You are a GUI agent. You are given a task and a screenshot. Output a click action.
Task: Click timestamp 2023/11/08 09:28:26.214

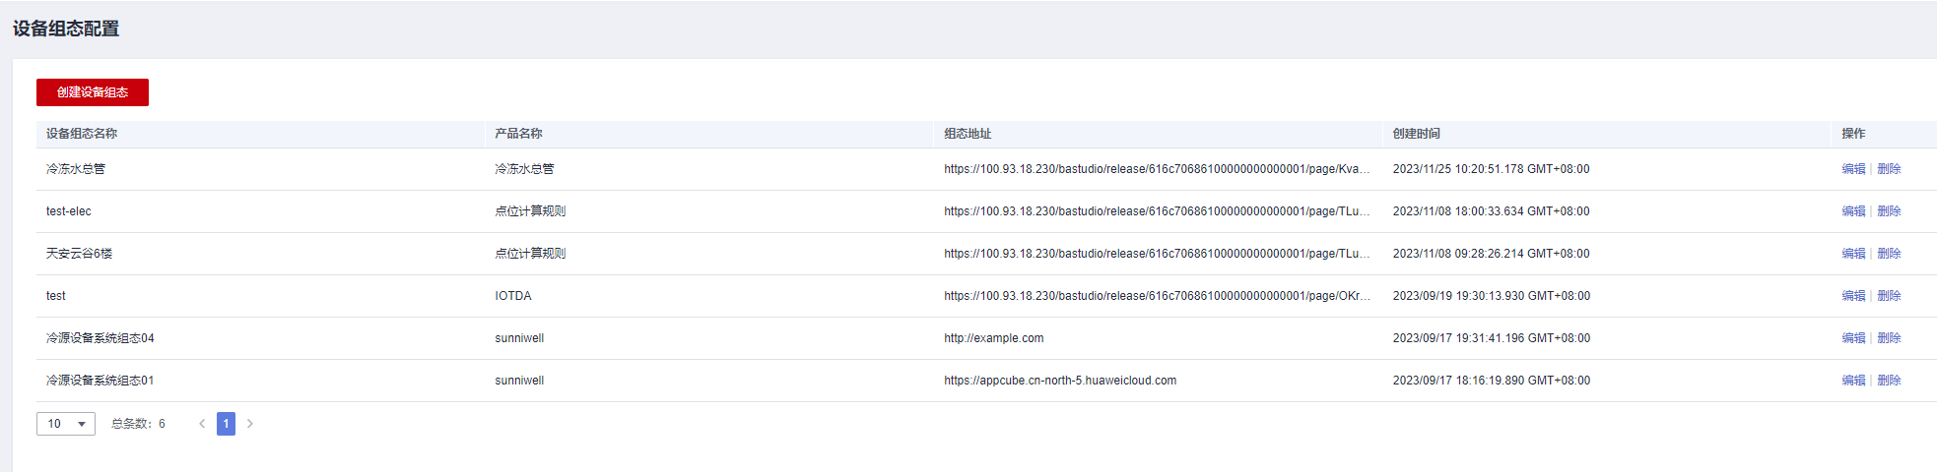[1491, 254]
